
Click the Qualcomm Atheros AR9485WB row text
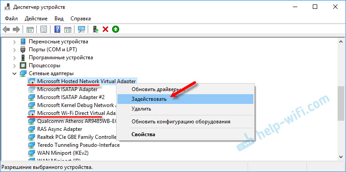tap(77, 121)
